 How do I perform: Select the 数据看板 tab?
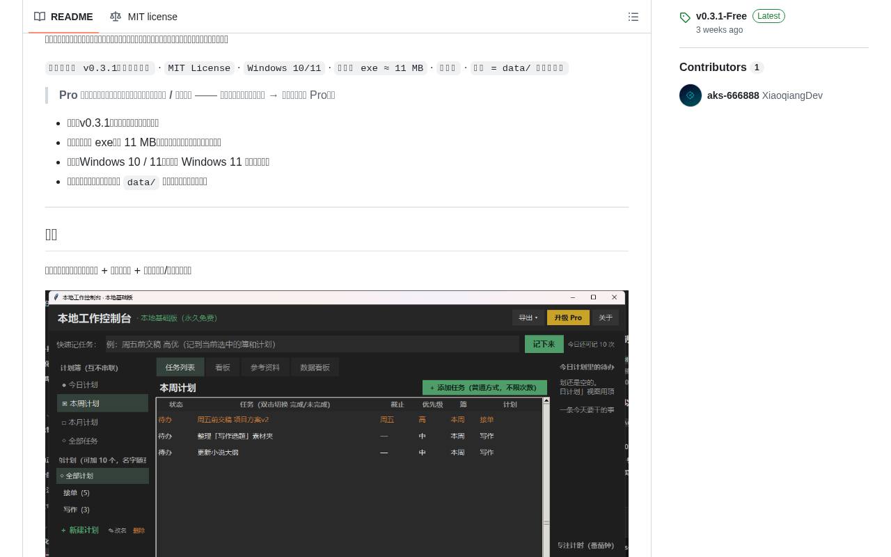tap(315, 367)
